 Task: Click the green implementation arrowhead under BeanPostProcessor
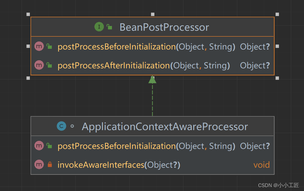coord(152,79)
